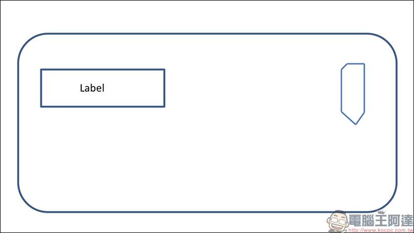
Task: Click the pentagon tag-shaped outline
Action: [x=353, y=94]
